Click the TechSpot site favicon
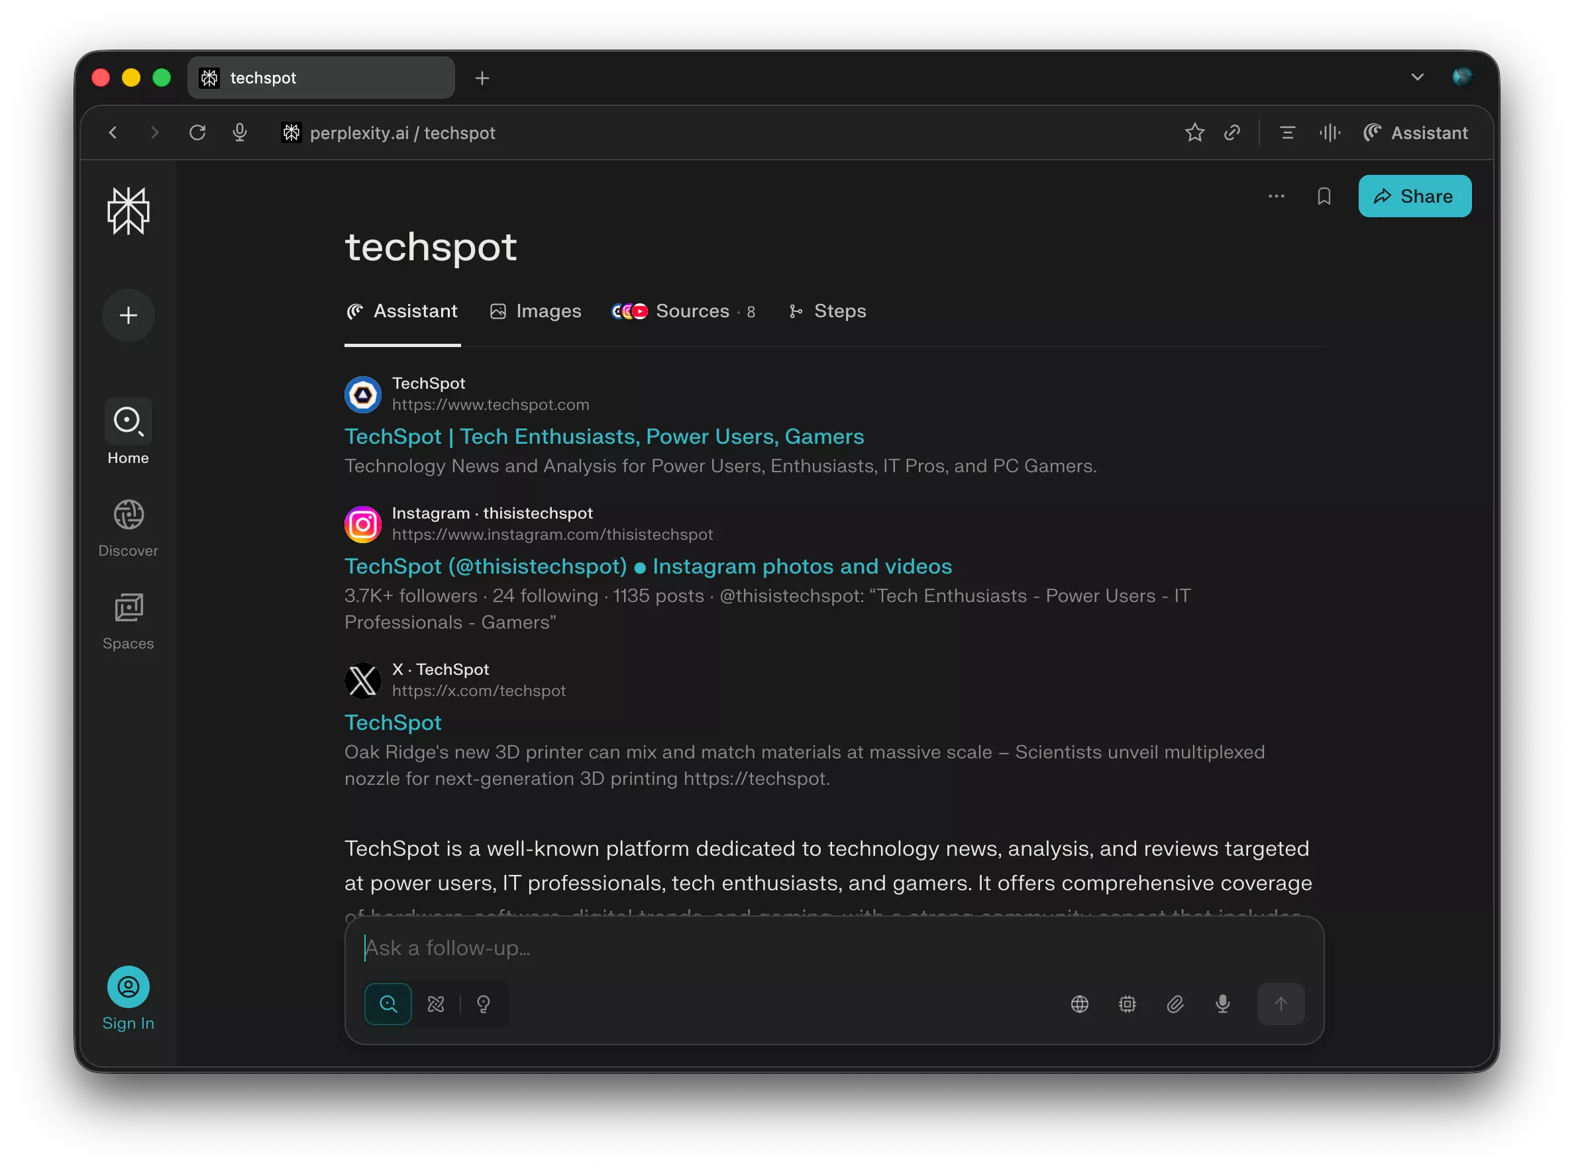Image resolution: width=1574 pixels, height=1171 pixels. (363, 394)
